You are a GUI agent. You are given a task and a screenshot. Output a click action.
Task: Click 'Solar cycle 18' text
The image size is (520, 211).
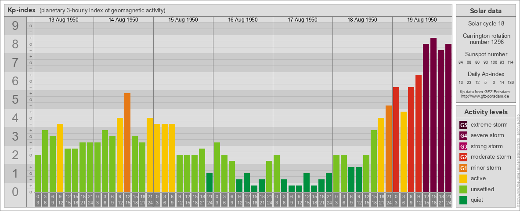click(x=486, y=24)
